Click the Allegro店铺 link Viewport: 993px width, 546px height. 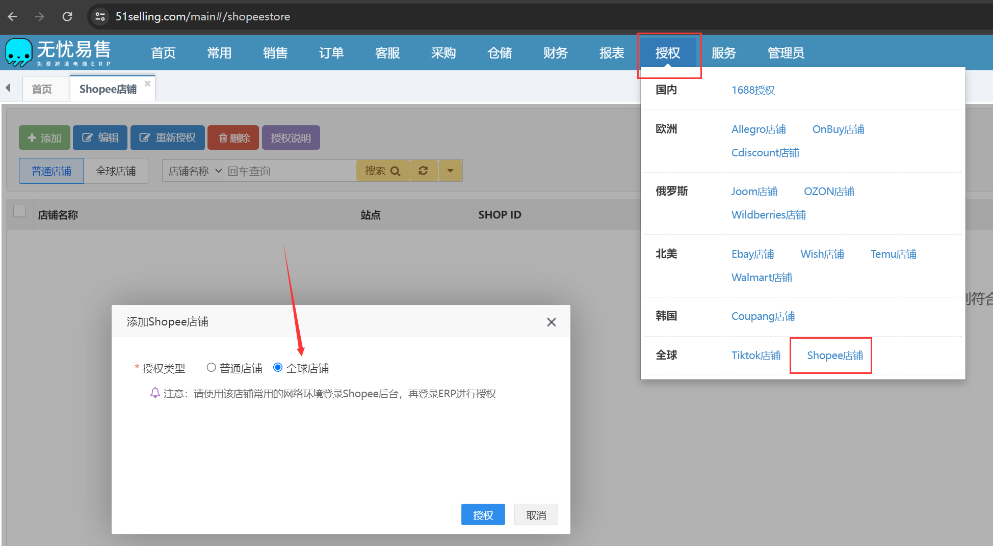tap(759, 129)
